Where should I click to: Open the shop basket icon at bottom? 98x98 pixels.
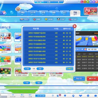(x=88, y=96)
